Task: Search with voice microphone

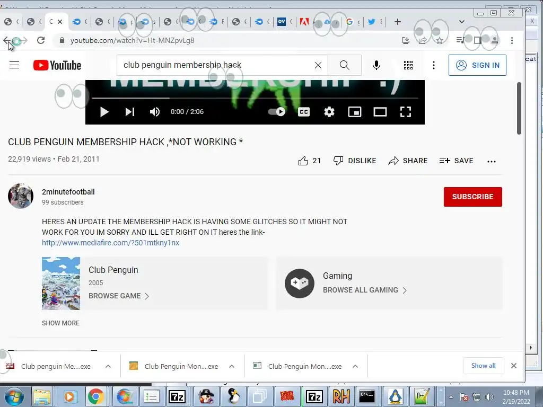Action: coord(376,65)
